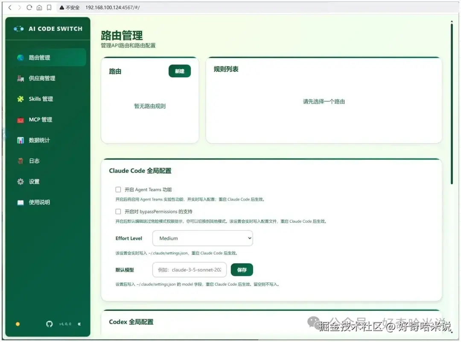Click the v4.0.0 version label
The width and height of the screenshot is (461, 342).
(x=65, y=324)
